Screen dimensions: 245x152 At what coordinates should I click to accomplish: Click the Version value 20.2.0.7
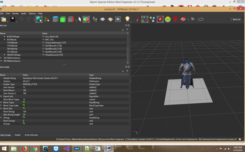point(26,81)
